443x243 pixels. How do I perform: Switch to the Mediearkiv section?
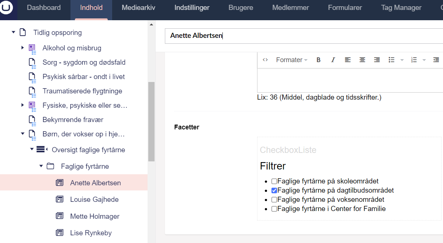tap(138, 8)
